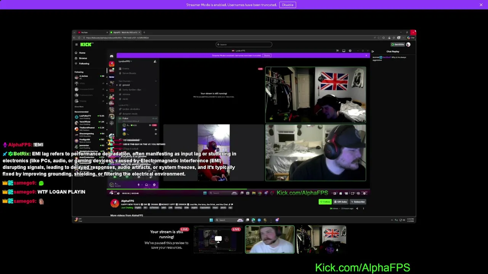Open Kick hamburger menu
This screenshot has height=274, width=488.
pos(76,45)
